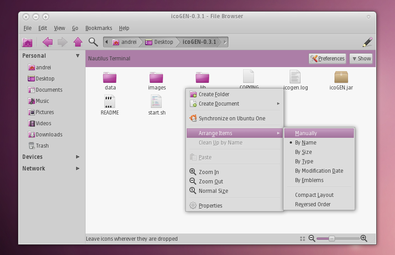Open the View menu
Screen dimensions: 395x255
[x=60, y=28]
